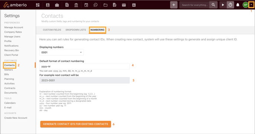Click the Contacts page heading

(52, 16)
